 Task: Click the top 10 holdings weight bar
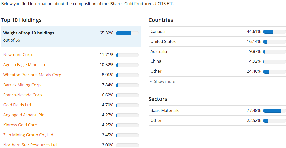tap(127, 33)
